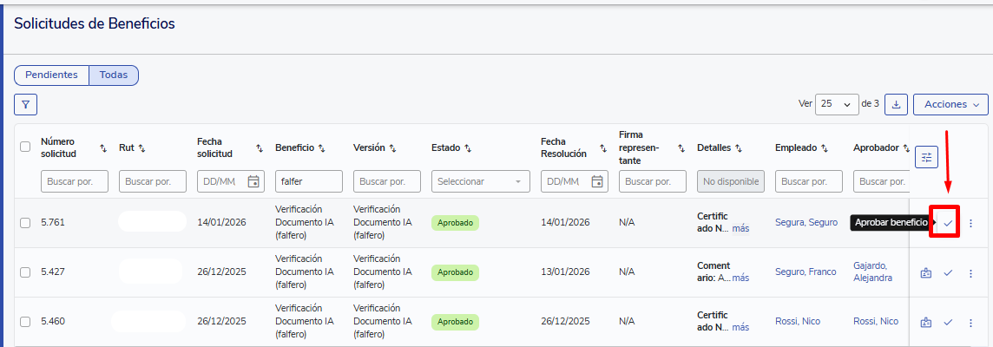This screenshot has width=993, height=347.
Task: Toggle the select-all header checkbox
Action: click(25, 147)
